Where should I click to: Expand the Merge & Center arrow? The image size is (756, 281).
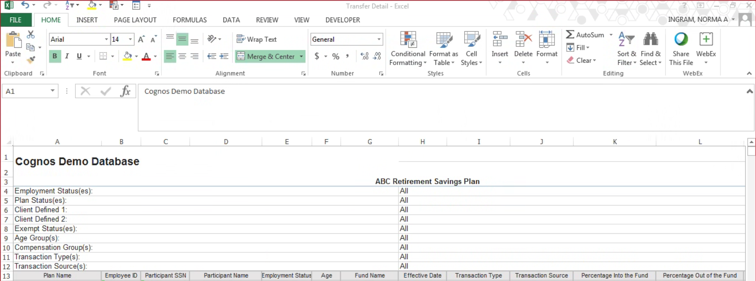click(x=301, y=56)
